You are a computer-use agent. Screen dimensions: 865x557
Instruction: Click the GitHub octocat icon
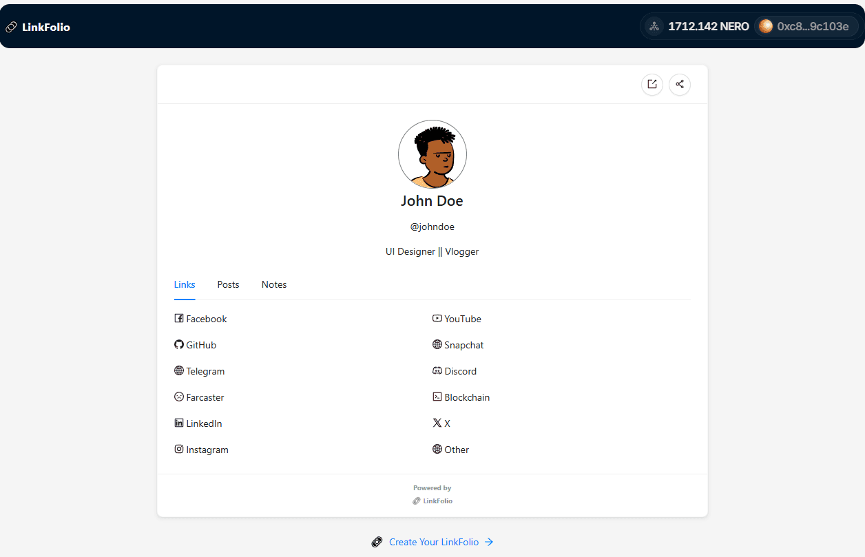pos(179,345)
